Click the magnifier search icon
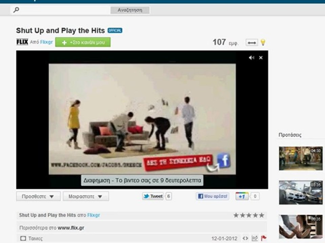Image resolution: width=325 pixels, height=243 pixels. 16,10
